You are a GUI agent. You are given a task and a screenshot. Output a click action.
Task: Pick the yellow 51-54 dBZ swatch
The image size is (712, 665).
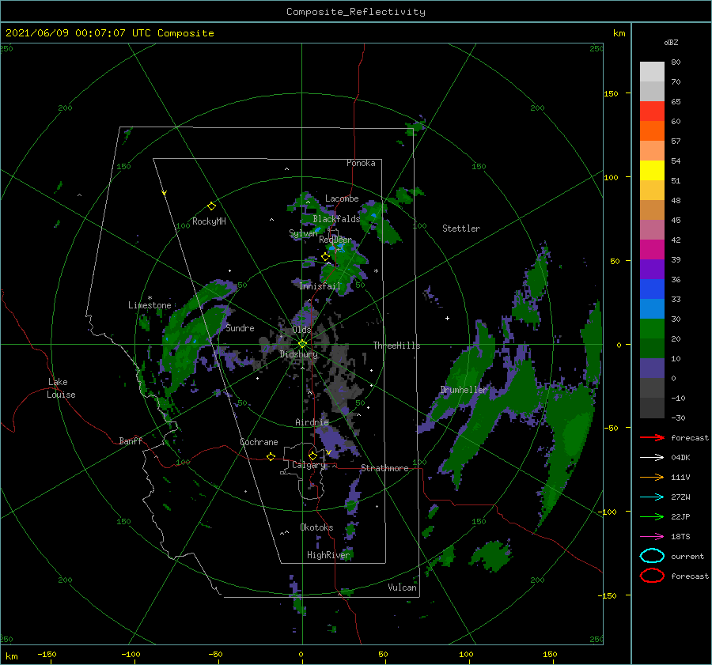click(x=652, y=171)
